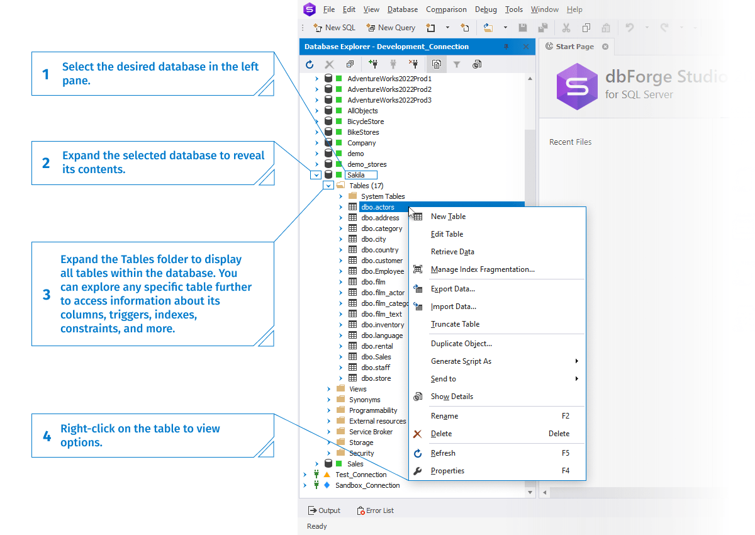Image resolution: width=755 pixels, height=535 pixels.
Task: Open the Comparison menu
Action: click(x=446, y=9)
